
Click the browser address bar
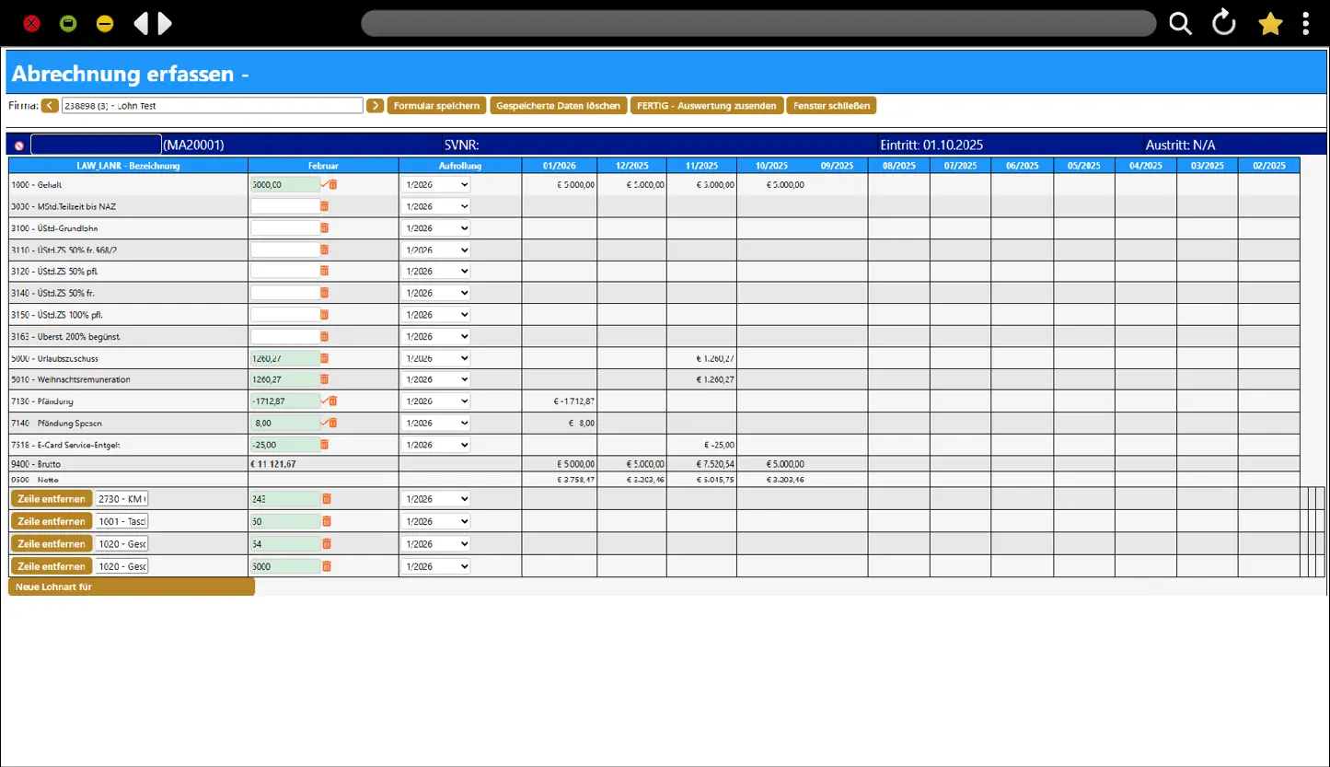pyautogui.click(x=758, y=24)
